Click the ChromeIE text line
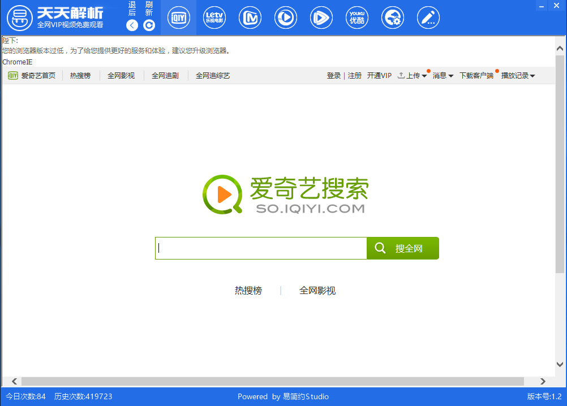The image size is (567, 406). [x=18, y=62]
